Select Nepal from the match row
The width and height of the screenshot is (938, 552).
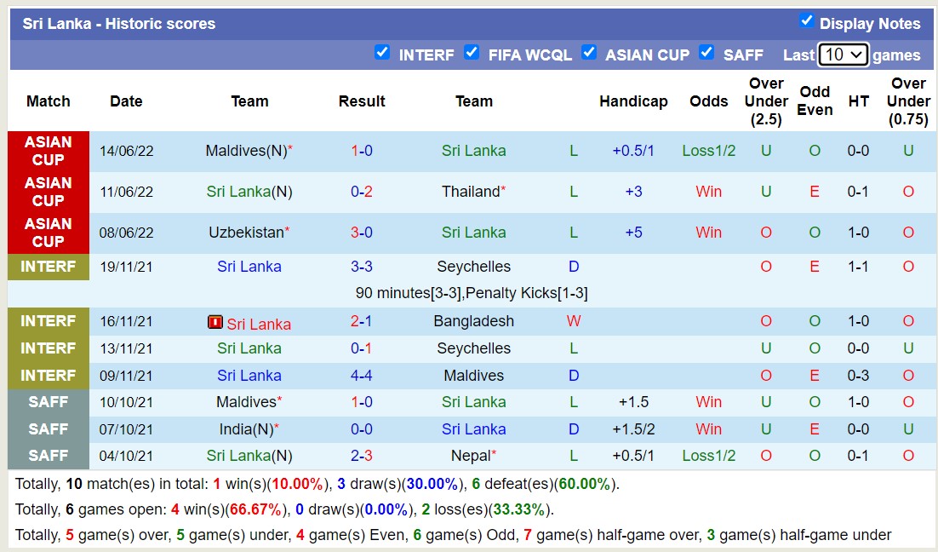(472, 456)
